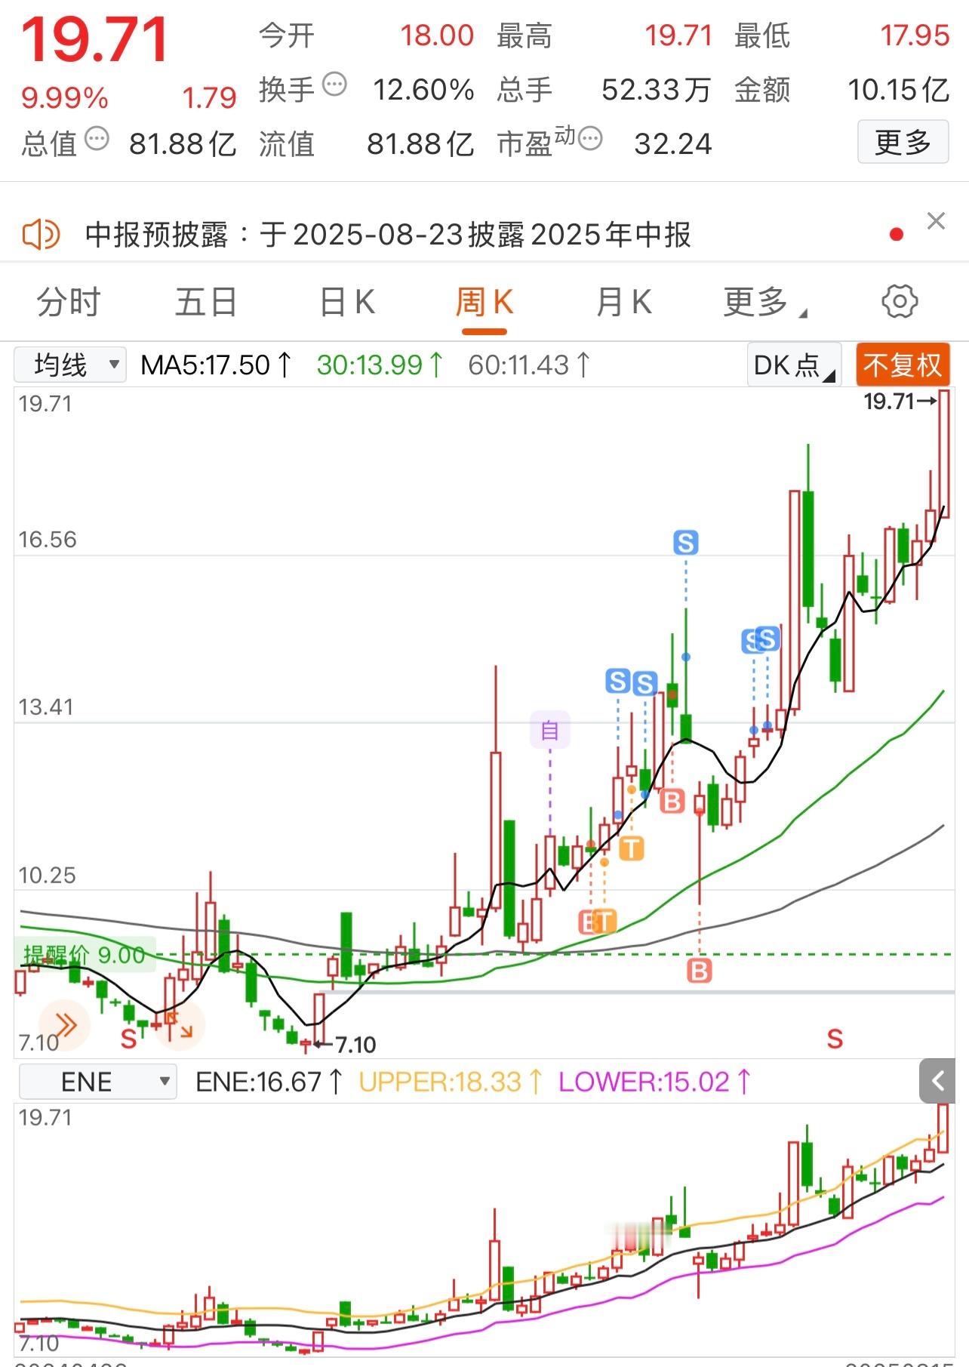969x1367 pixels.
Task: Tap the 市盈动 info bubble icon
Action: point(590,139)
